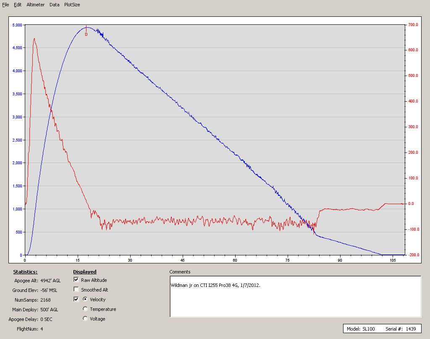Open the Data menu

[x=54, y=5]
